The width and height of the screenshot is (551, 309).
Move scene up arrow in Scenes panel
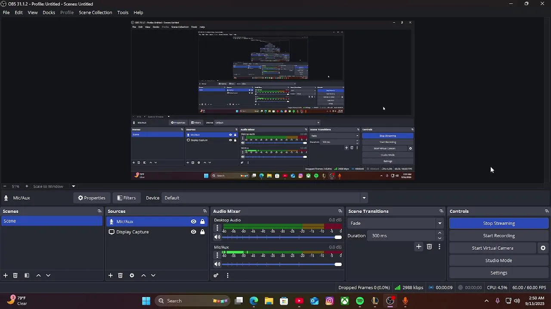[38, 276]
